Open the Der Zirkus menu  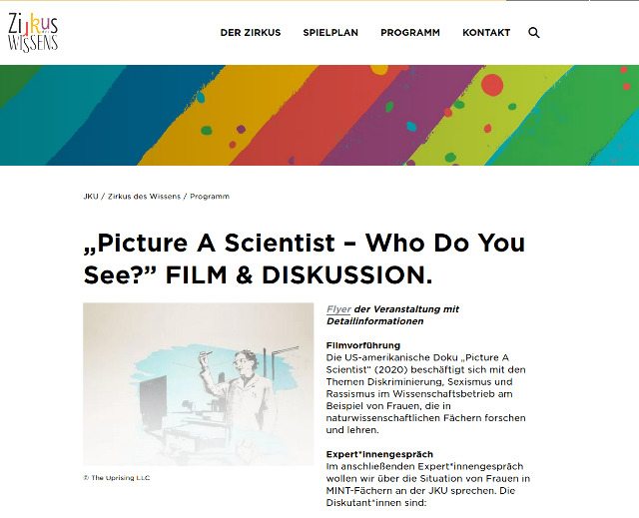tap(251, 33)
